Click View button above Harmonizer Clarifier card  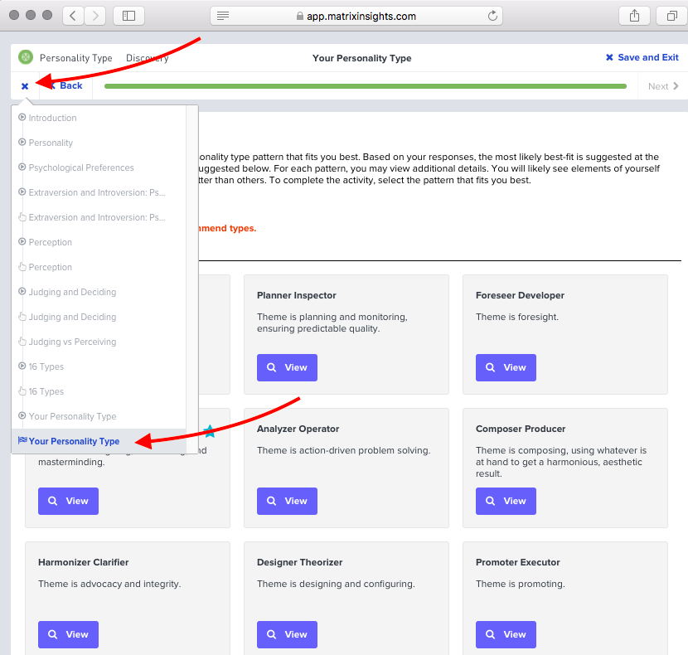pyautogui.click(x=68, y=501)
